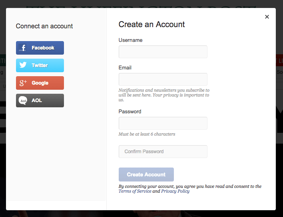Open the Terms of Service link
283x217 pixels.
point(135,191)
